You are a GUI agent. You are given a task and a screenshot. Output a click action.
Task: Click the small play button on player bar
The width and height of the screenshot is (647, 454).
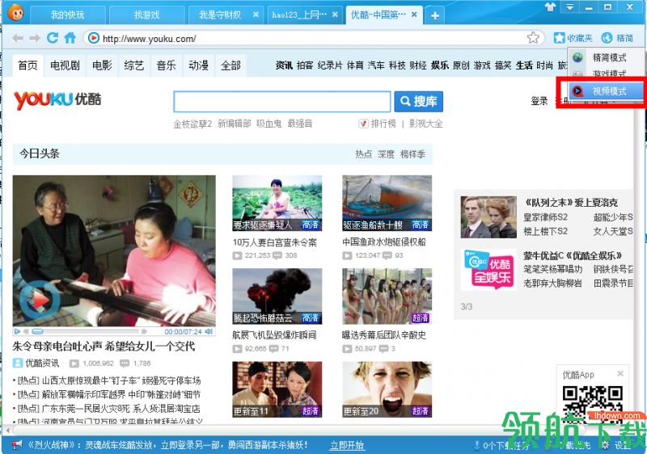(x=17, y=332)
